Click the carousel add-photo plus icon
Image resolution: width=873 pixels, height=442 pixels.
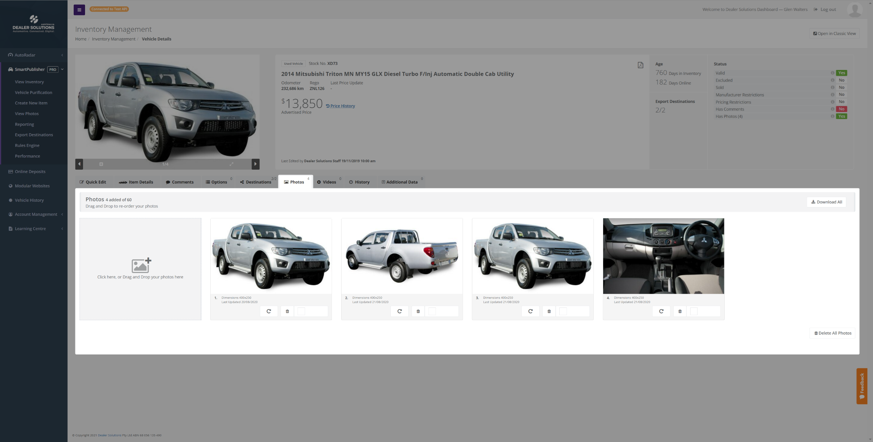(101, 164)
